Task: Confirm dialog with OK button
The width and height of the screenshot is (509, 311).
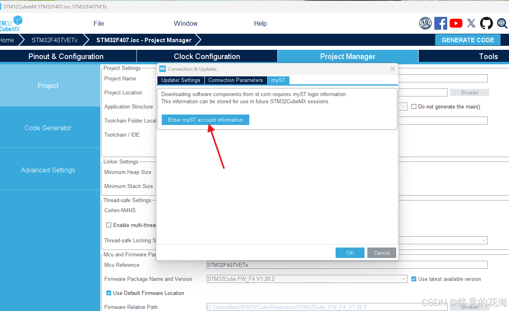Action: (350, 253)
